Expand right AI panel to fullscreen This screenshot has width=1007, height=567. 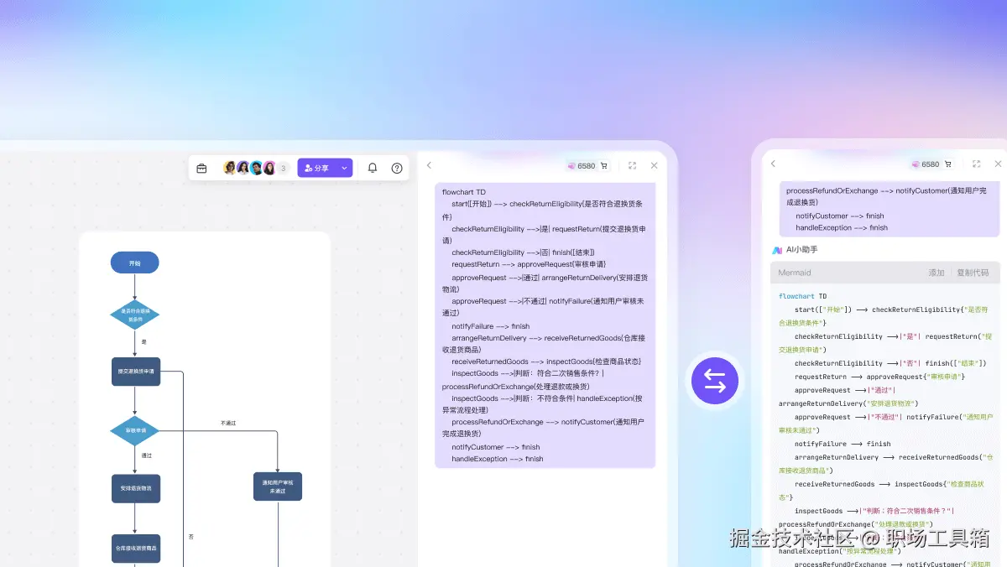[x=976, y=164]
